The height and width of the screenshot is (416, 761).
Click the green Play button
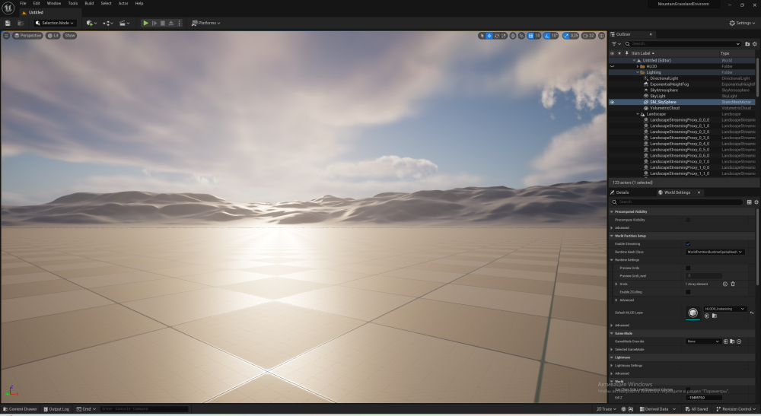145,23
